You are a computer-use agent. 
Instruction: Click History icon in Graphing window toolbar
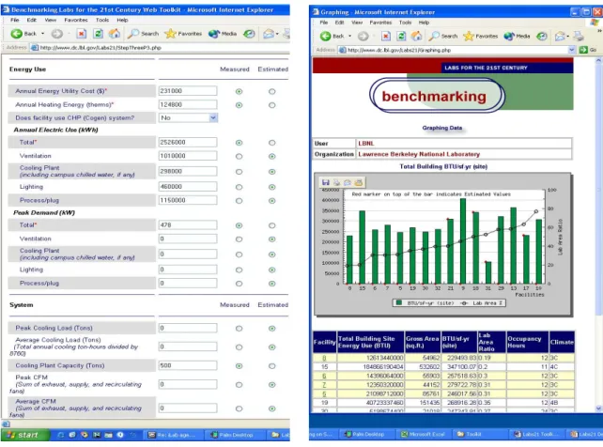pyautogui.click(x=542, y=36)
